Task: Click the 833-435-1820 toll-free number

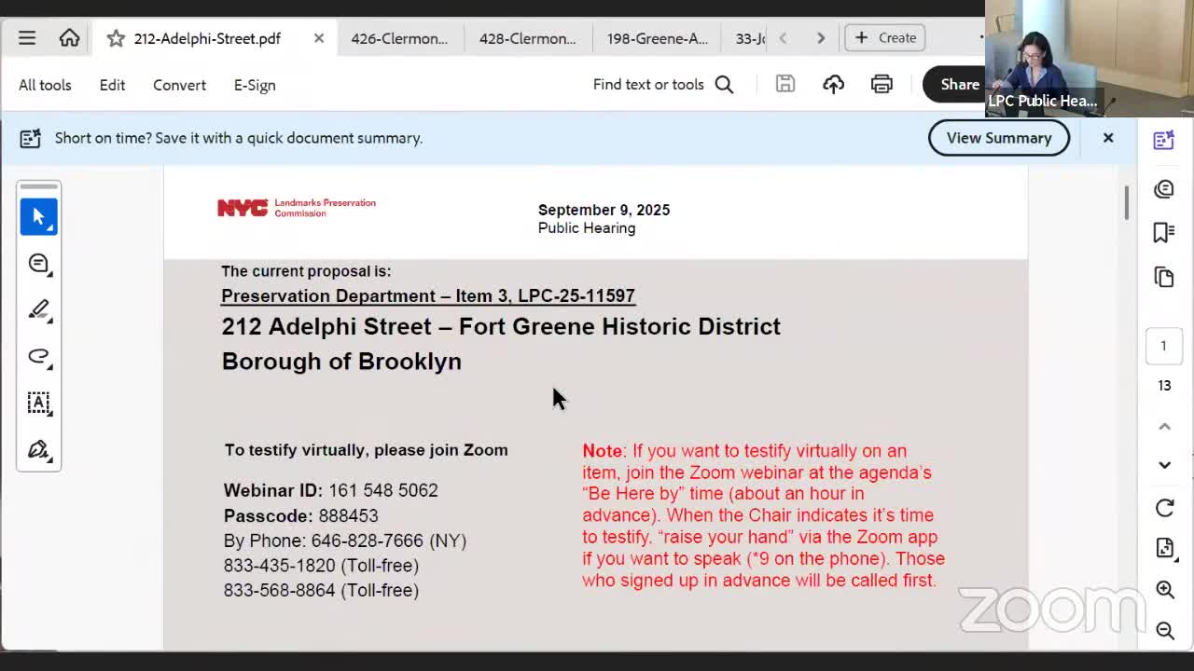Action: 321,566
